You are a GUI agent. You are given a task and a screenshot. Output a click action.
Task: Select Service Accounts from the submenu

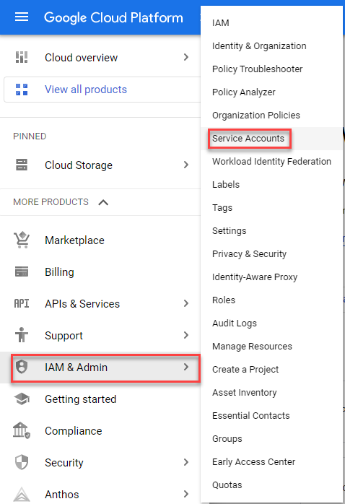pyautogui.click(x=248, y=139)
